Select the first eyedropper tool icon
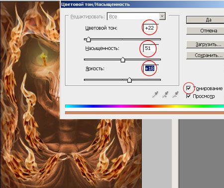 [155, 94]
